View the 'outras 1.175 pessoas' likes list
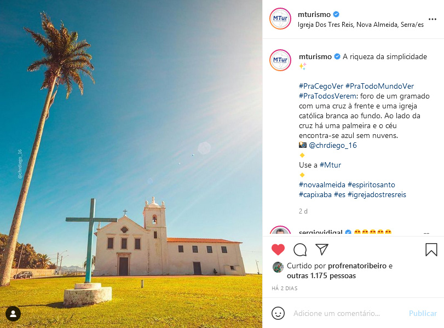The image size is (444, 328). click(321, 275)
